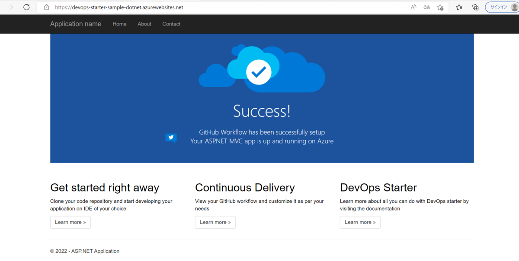This screenshot has height=261, width=519.
Task: Click 'Learn more about all you can do' text
Action: pos(404,205)
